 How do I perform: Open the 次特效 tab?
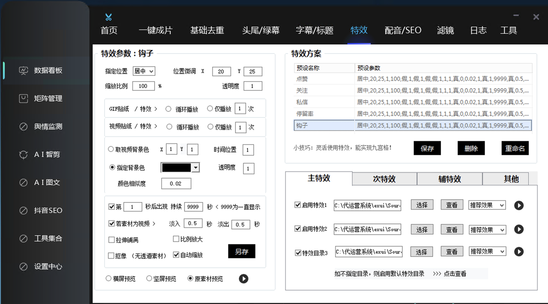(x=384, y=179)
